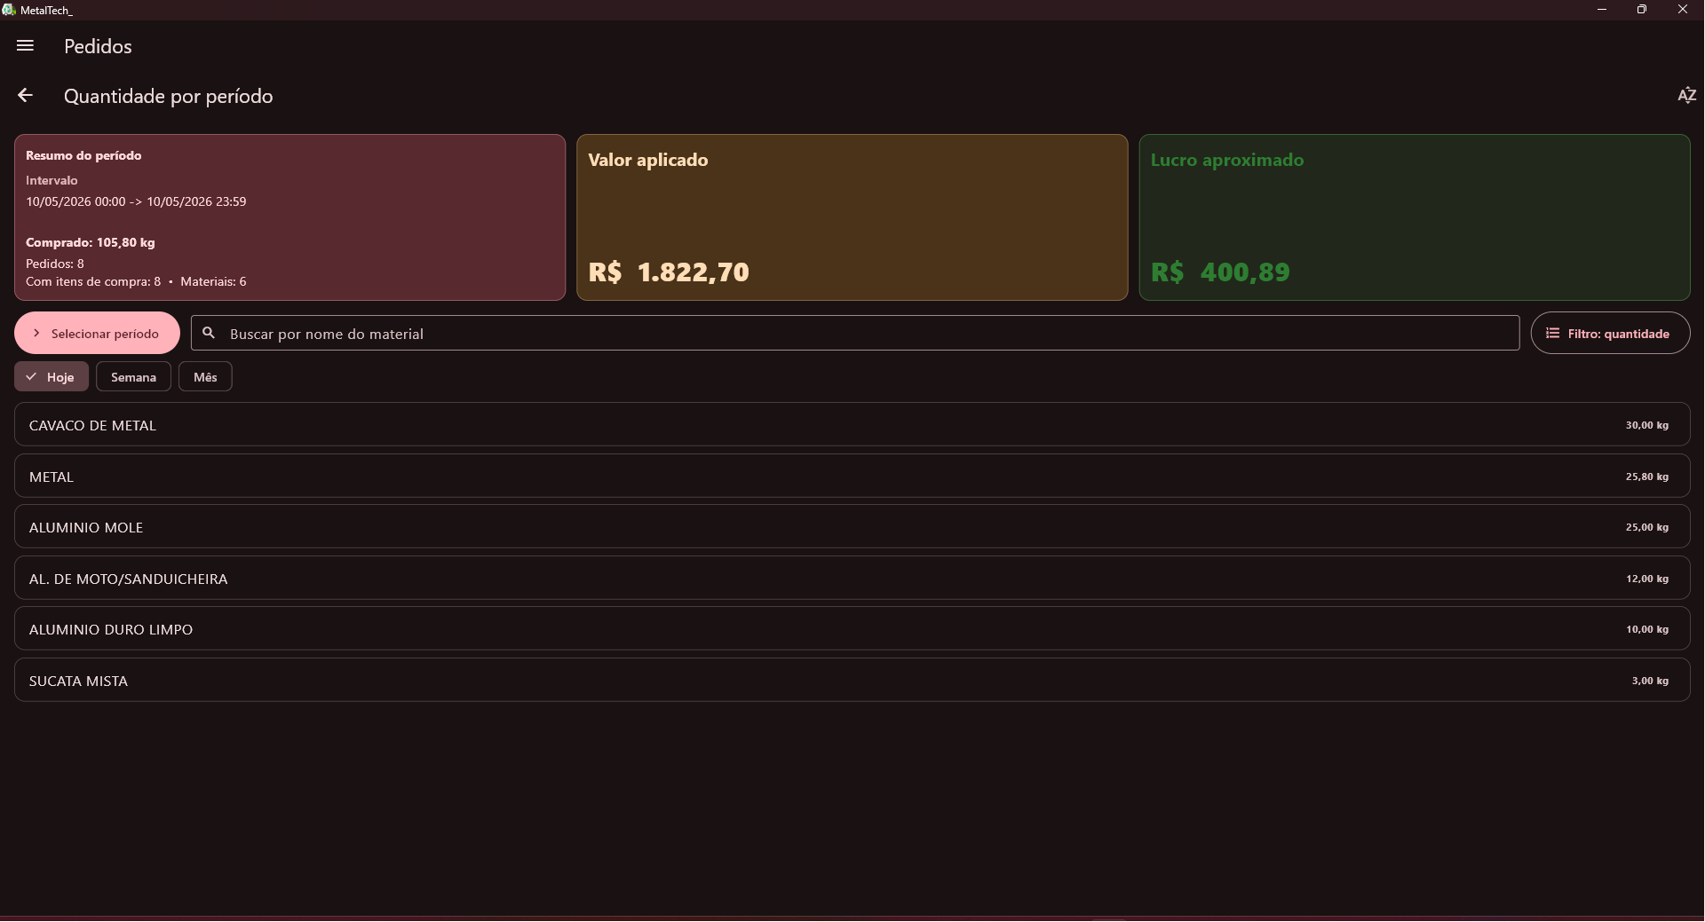Open the AL. DE MOTO/SANDUICHEIRA row

852,579
